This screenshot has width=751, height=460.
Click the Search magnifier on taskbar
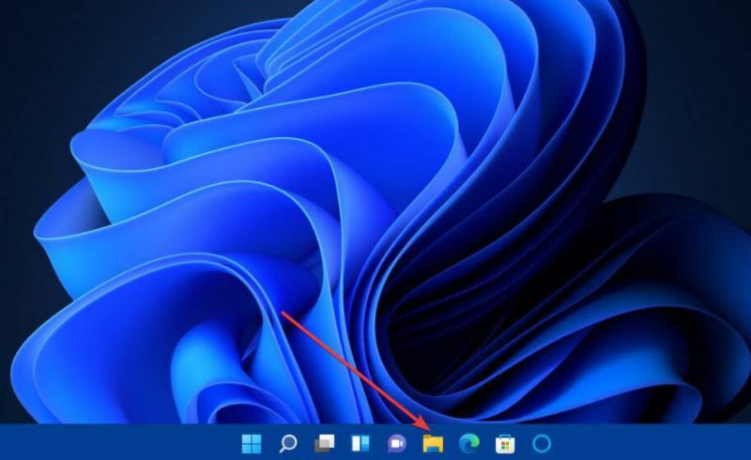pyautogui.click(x=288, y=443)
